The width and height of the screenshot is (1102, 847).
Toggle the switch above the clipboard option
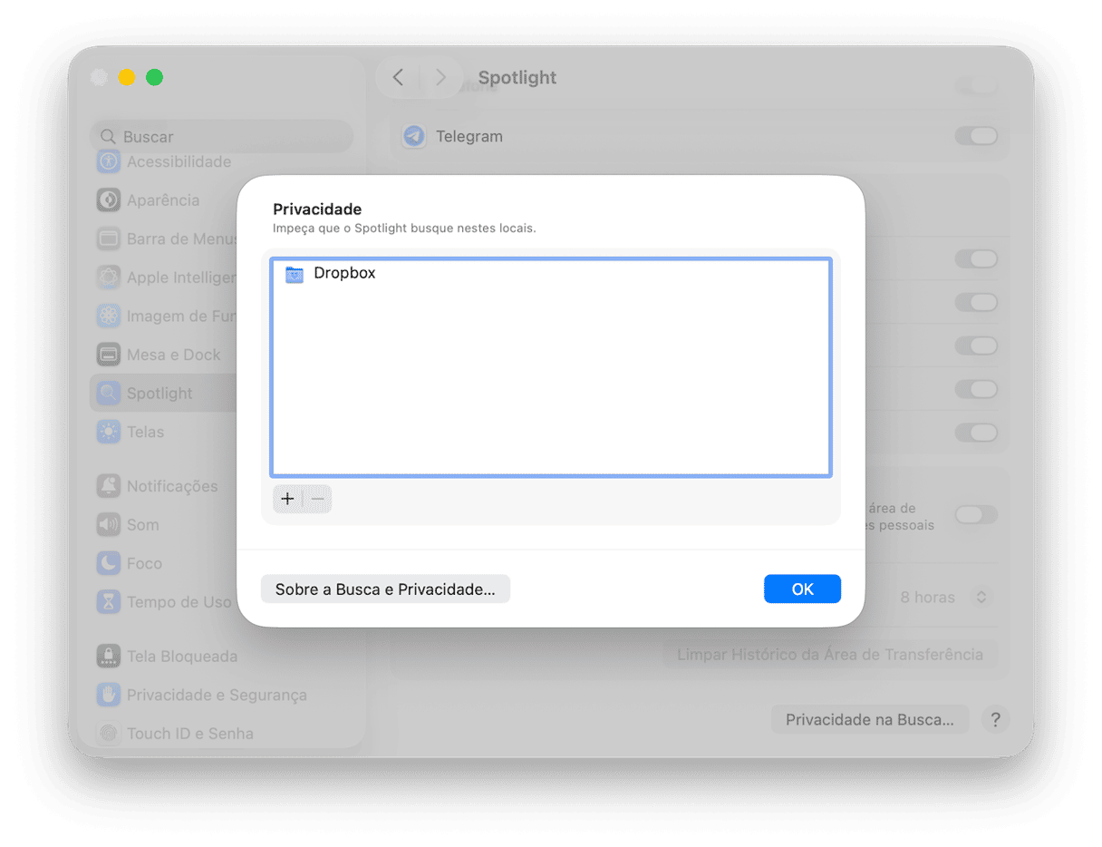[975, 433]
